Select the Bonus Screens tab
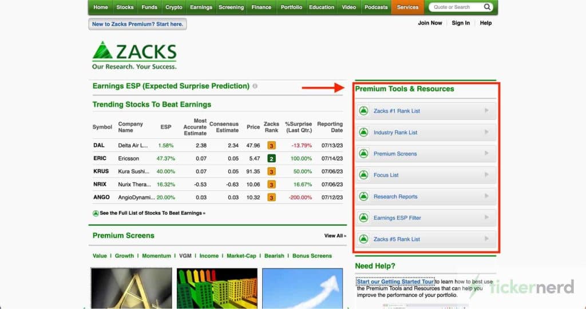 point(312,256)
